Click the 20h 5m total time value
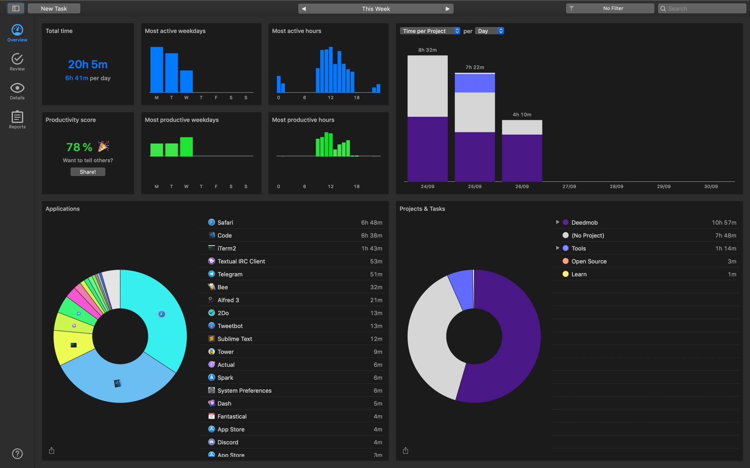The height and width of the screenshot is (468, 750). click(88, 65)
